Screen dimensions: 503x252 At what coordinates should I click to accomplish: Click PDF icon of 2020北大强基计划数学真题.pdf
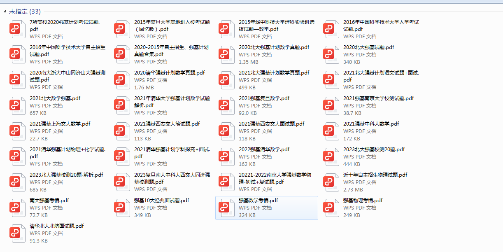click(226, 55)
